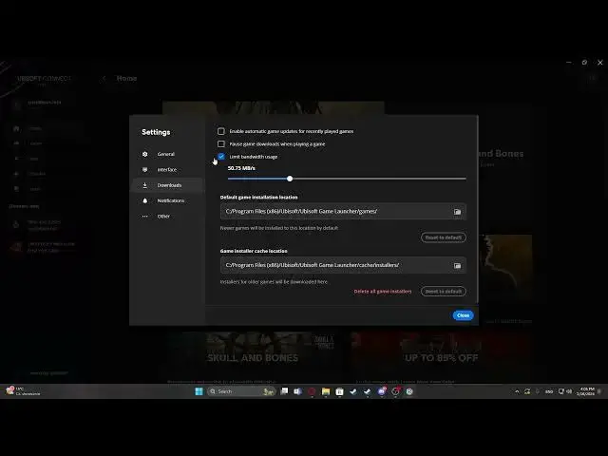This screenshot has height=456, width=608.
Task: Click the taskbar clock and date
Action: coord(586,391)
